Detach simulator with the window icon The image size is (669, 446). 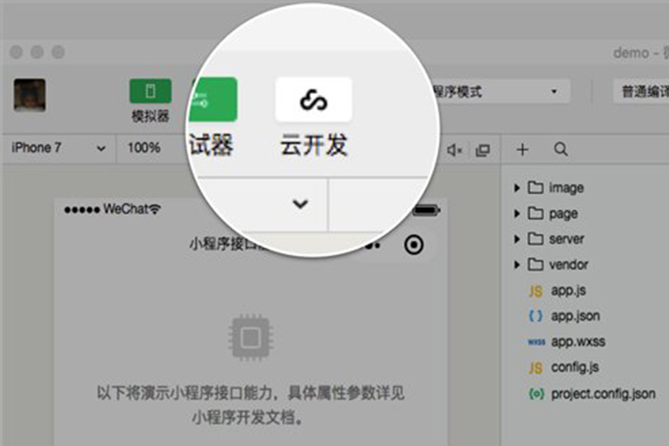click(x=482, y=150)
